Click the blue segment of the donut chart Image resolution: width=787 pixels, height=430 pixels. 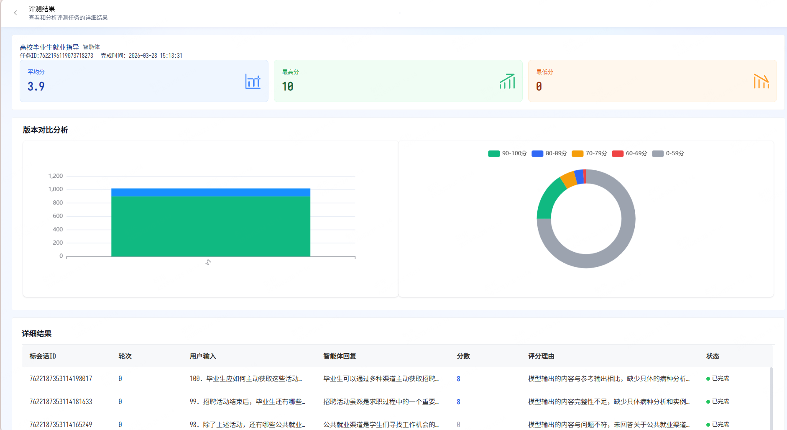(580, 177)
